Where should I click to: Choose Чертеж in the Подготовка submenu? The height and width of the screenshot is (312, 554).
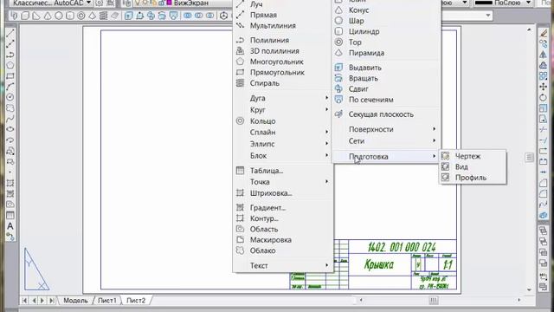(473, 156)
